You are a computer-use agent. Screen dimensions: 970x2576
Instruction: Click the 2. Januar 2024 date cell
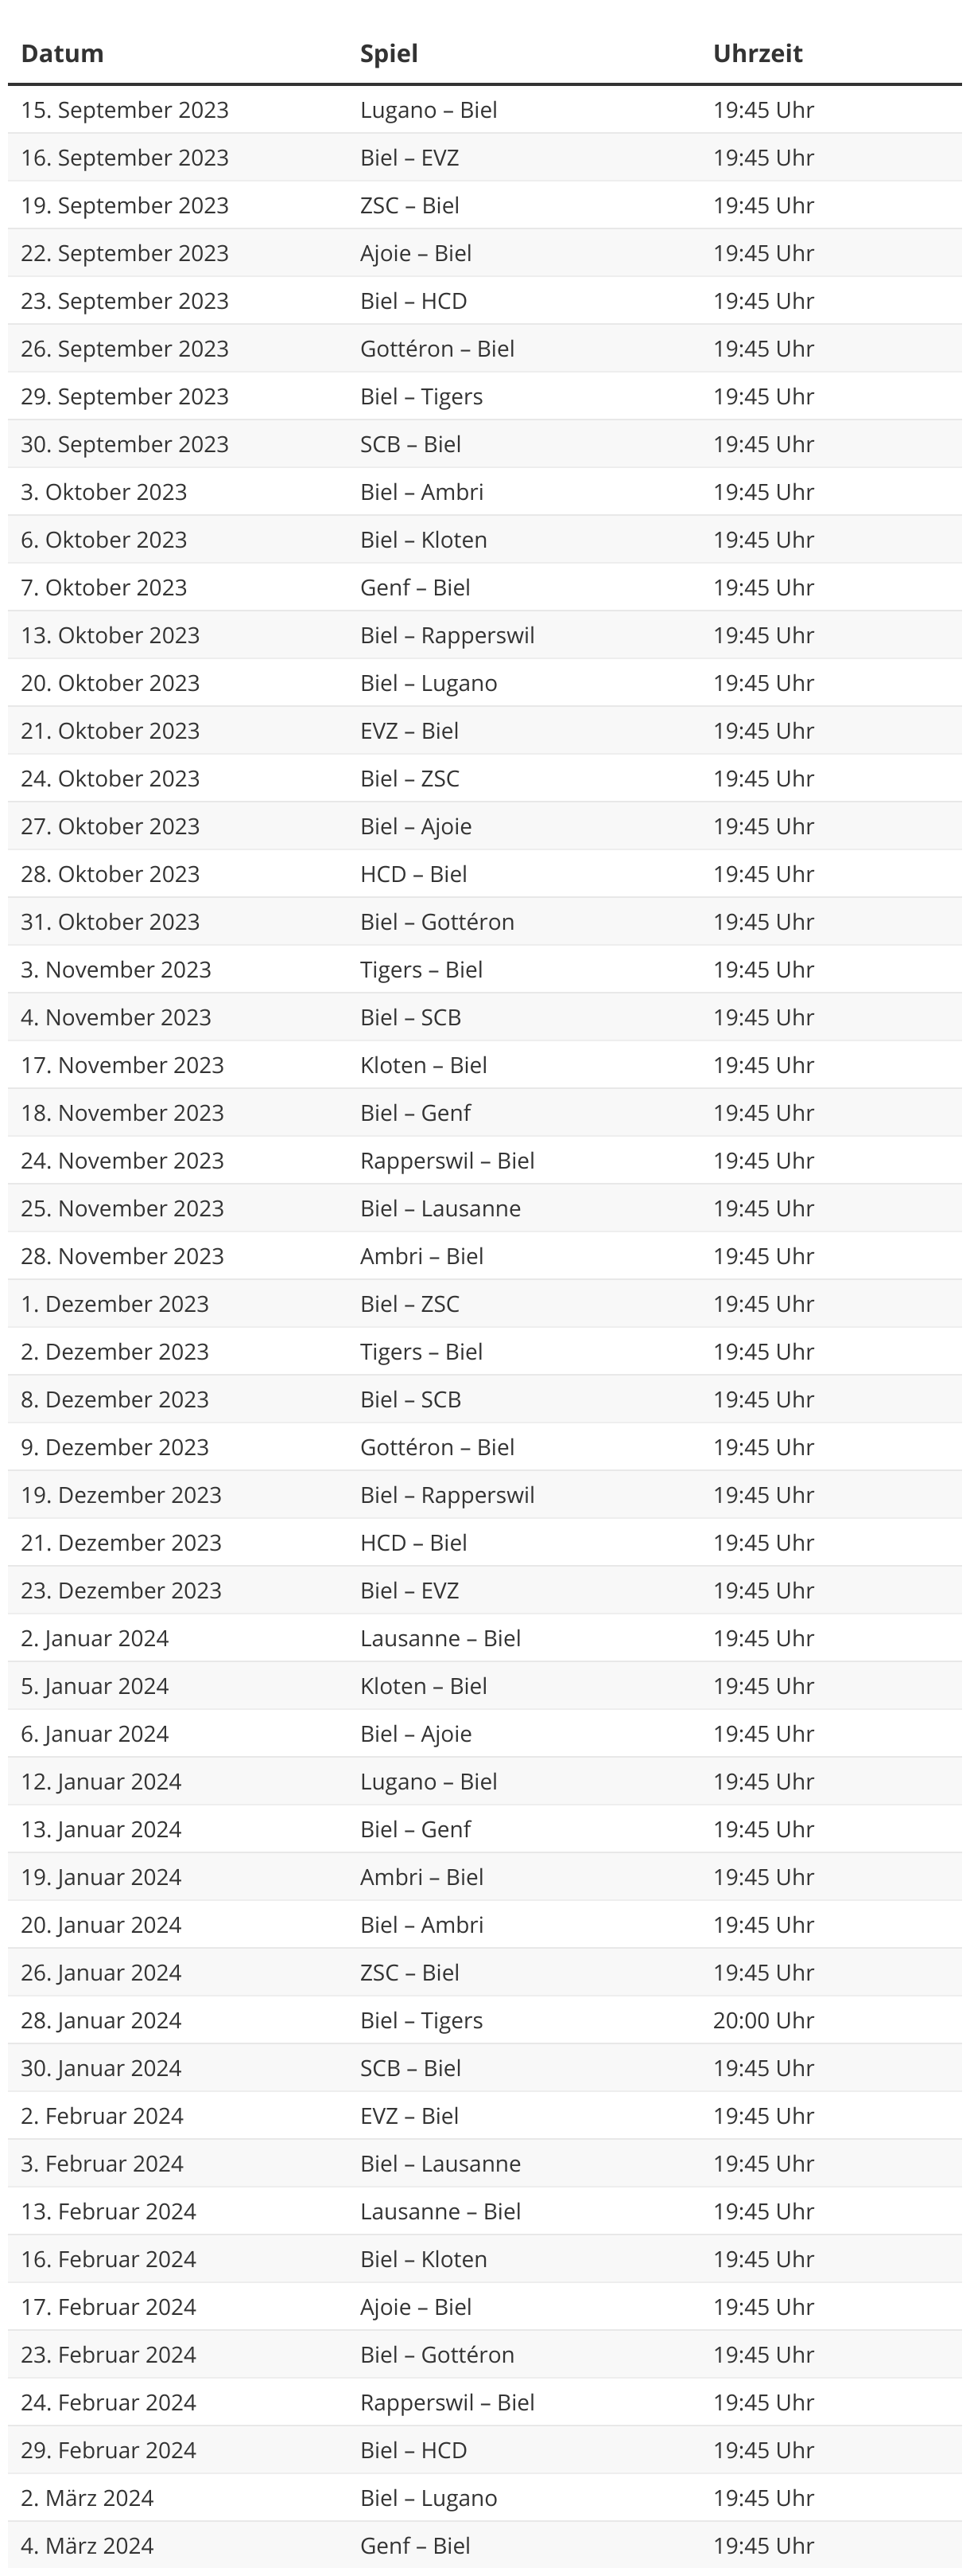(x=95, y=1638)
